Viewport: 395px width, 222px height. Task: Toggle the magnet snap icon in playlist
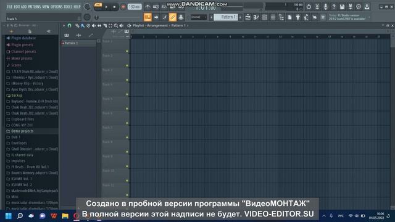pyautogui.click(x=70, y=25)
